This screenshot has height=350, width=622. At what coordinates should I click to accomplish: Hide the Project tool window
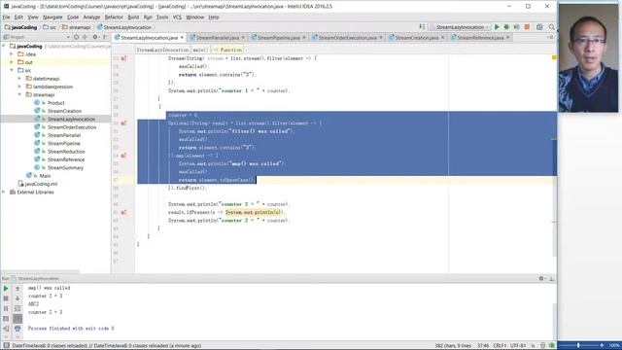pyautogui.click(x=105, y=37)
